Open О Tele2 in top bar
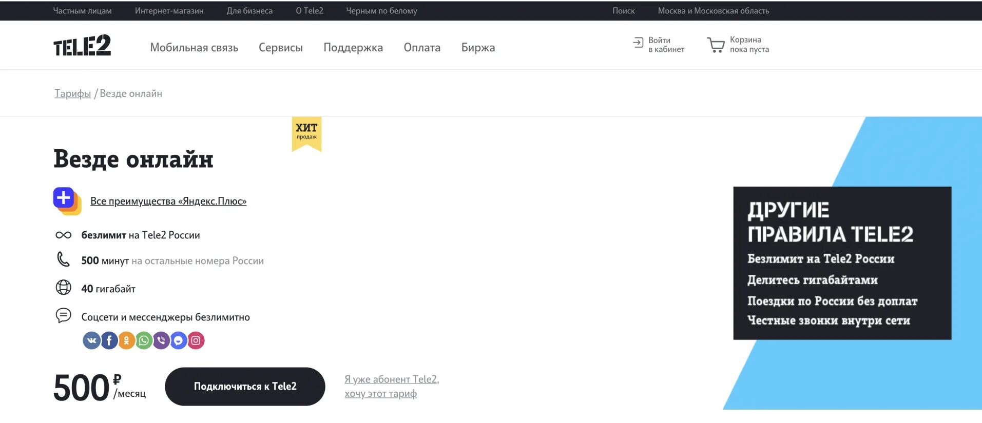 pos(310,11)
